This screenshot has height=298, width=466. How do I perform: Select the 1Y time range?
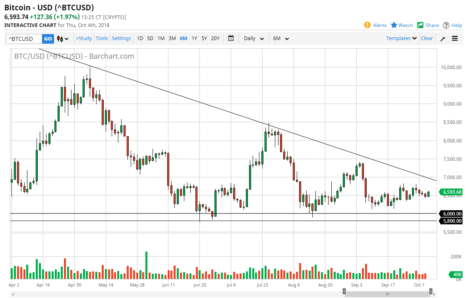194,38
